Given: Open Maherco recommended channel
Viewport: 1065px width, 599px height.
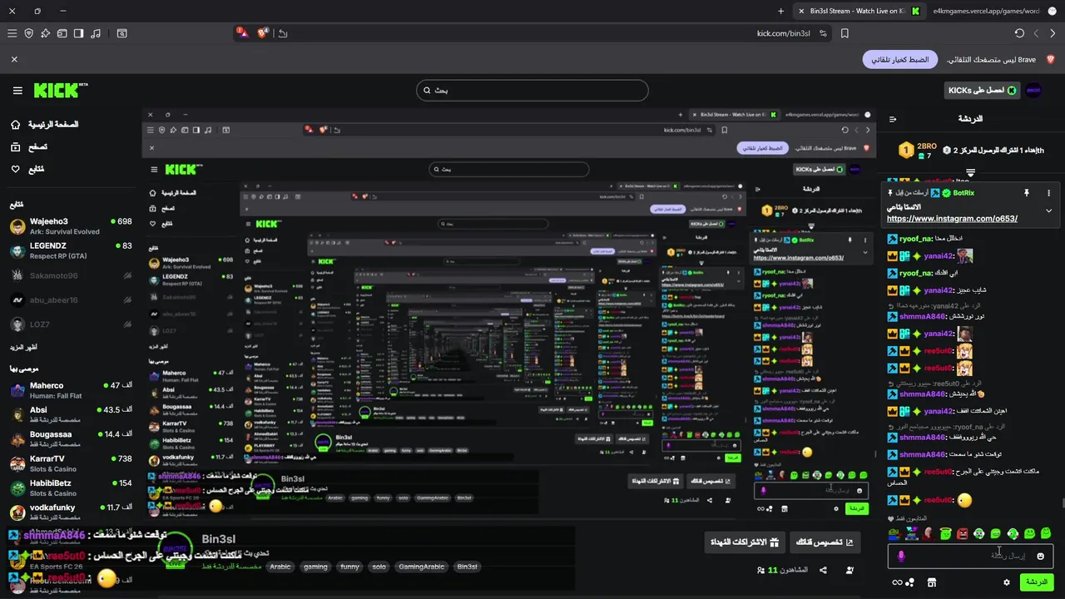Looking at the screenshot, I should pos(71,390).
